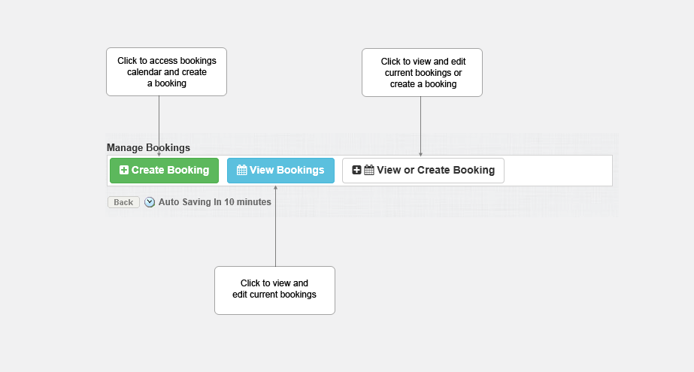Click the black plus icon on View or Create Booking
694x372 pixels.
pos(356,170)
